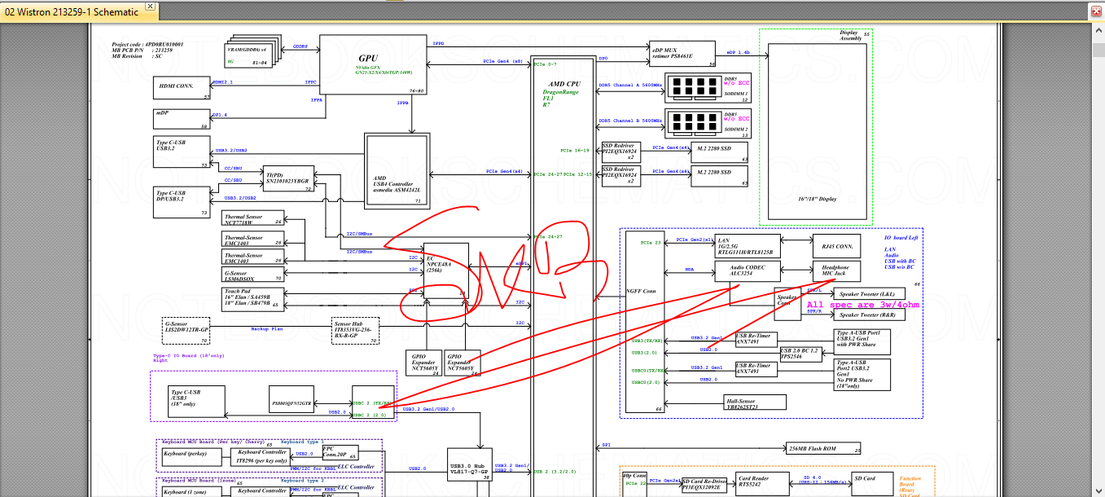This screenshot has width=1105, height=497.
Task: Click the Sensor Hub dashed block
Action: pyautogui.click(x=357, y=330)
